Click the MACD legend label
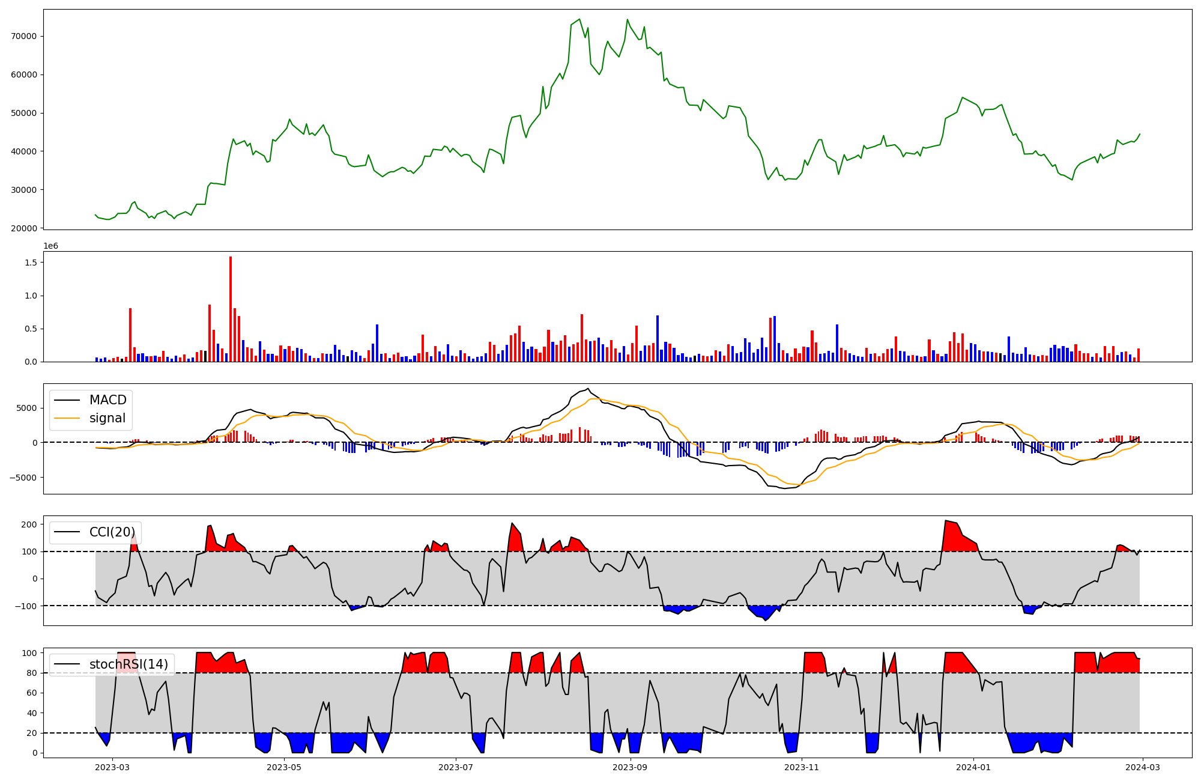Screen dimensions: 1201x781 coord(107,400)
